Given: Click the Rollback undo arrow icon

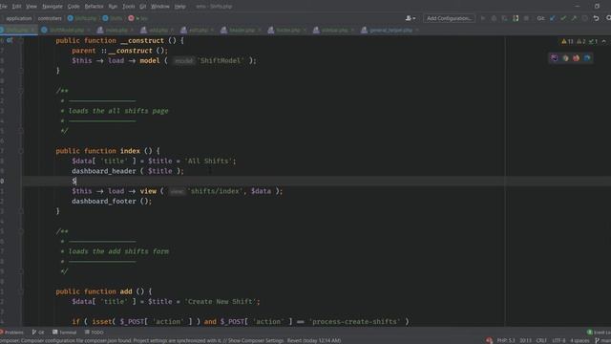Looking at the screenshot, I should pos(596,18).
